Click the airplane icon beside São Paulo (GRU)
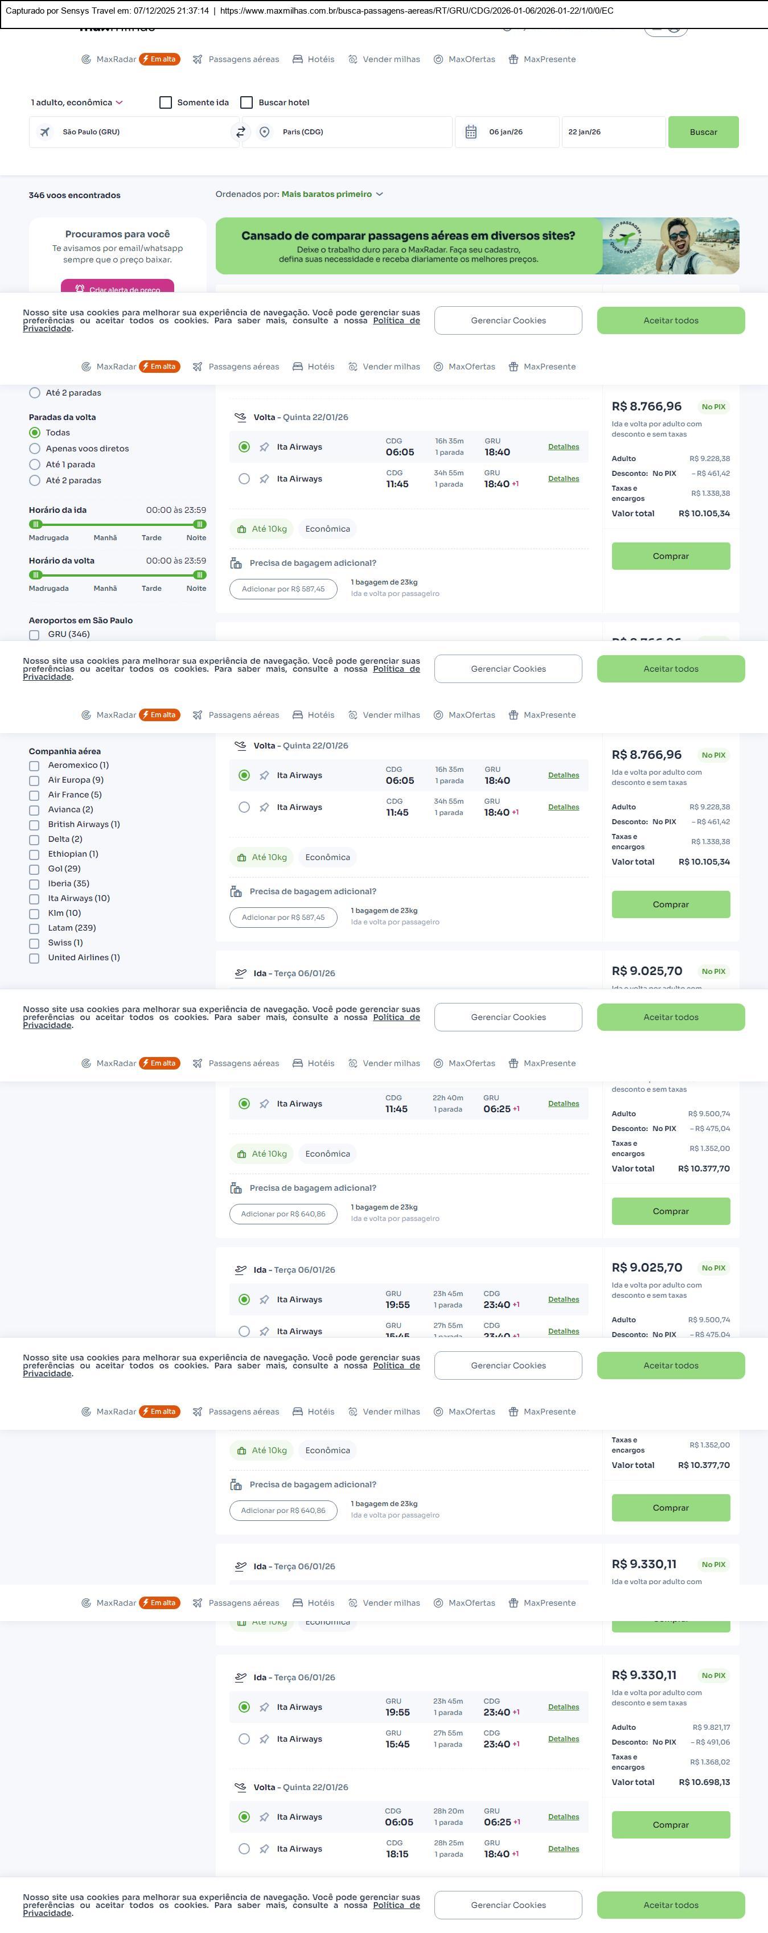Screen dimensions: 768x1933 (x=45, y=132)
